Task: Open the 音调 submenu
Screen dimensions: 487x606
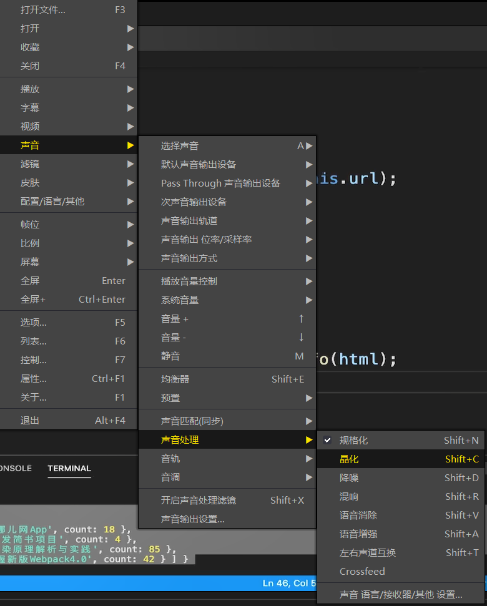Action: tap(227, 477)
